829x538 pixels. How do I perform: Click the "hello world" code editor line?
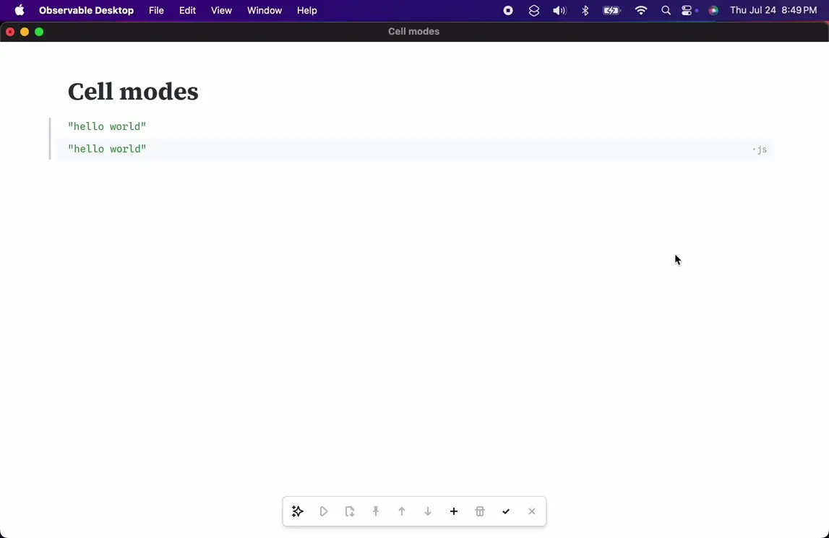tap(107, 149)
